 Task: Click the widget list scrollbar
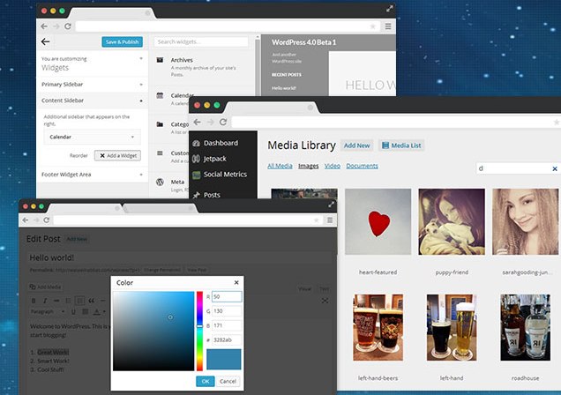point(258,66)
